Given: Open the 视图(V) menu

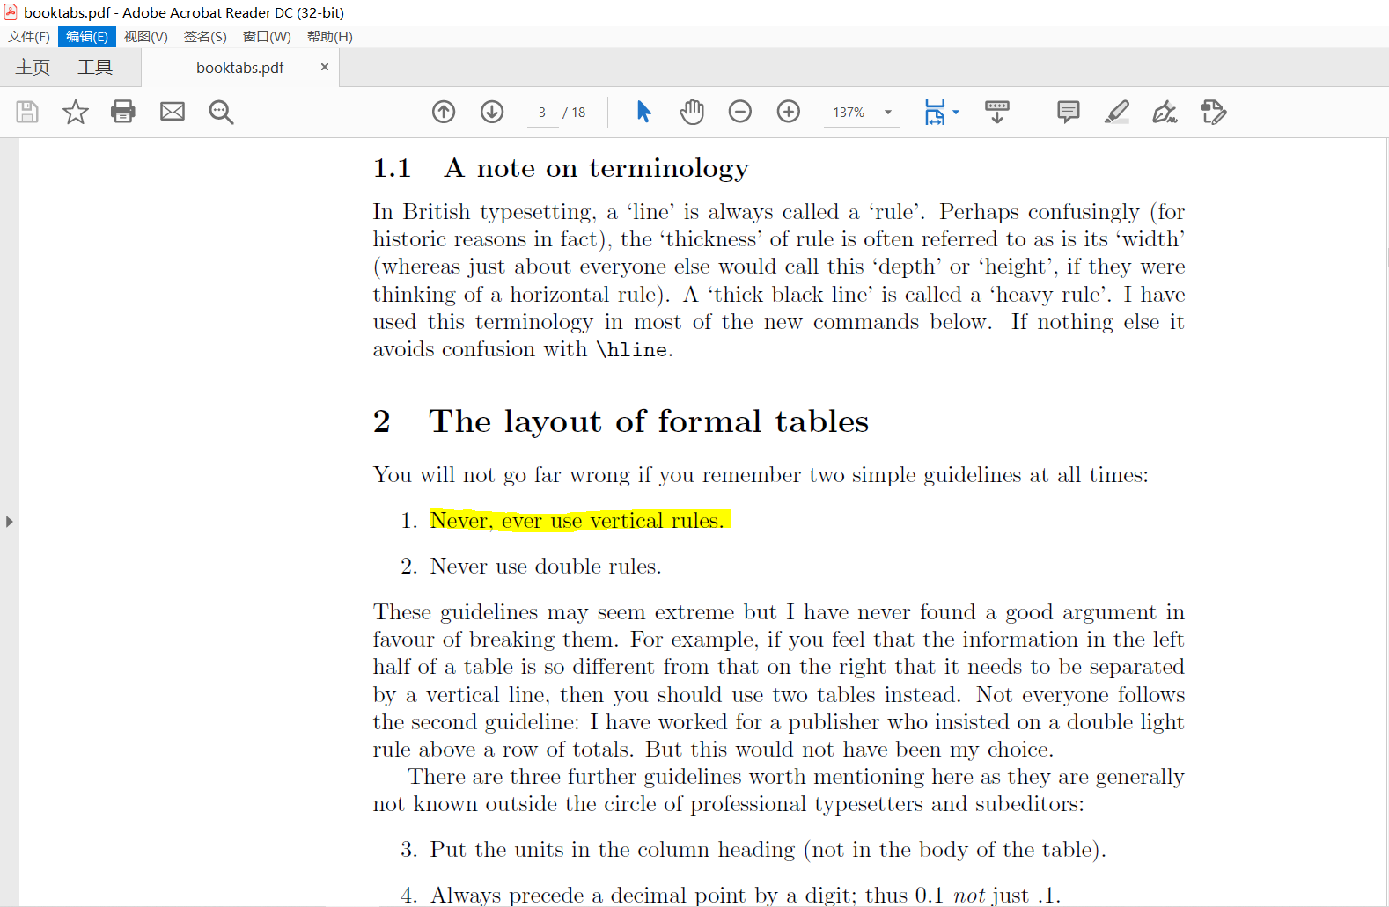Looking at the screenshot, I should tap(146, 36).
